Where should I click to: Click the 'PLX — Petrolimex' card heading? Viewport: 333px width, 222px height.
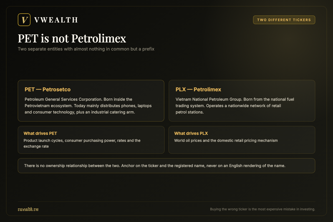[198, 89]
